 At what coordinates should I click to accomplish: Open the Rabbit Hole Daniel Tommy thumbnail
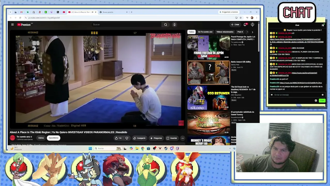209,123
